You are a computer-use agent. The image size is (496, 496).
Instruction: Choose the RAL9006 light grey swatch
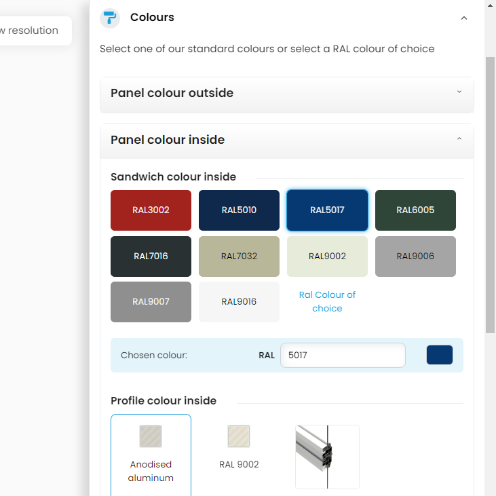pyautogui.click(x=415, y=256)
